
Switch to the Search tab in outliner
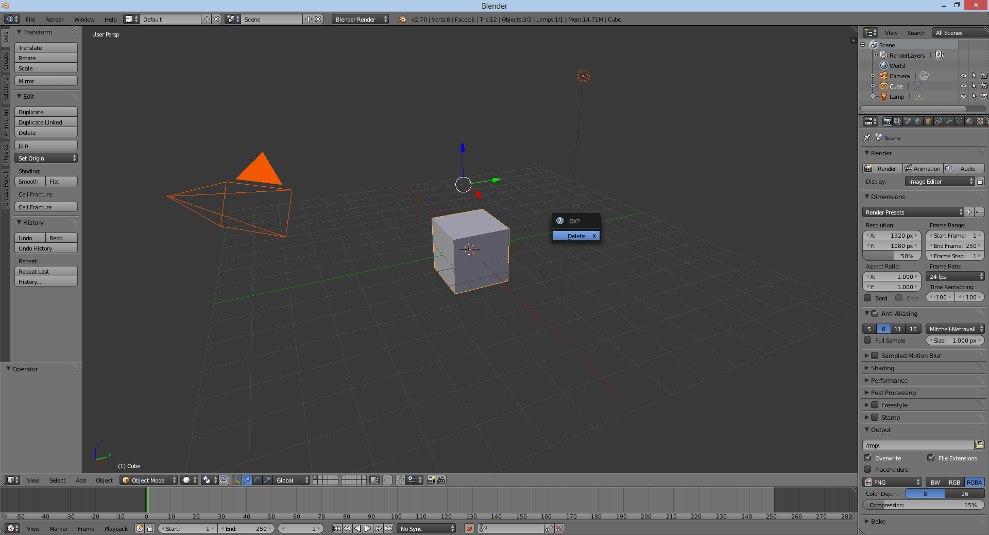click(916, 32)
